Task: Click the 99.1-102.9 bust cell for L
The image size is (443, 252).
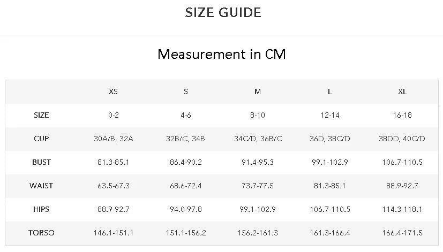Action: tap(330, 162)
